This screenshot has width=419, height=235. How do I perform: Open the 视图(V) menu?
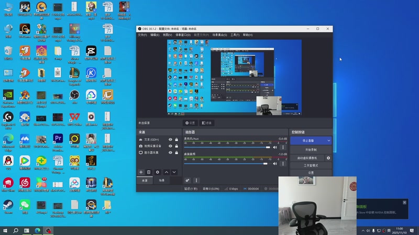click(x=167, y=35)
